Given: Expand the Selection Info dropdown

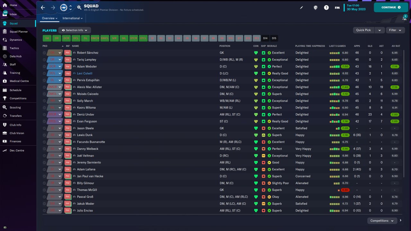Looking at the screenshot, I should pyautogui.click(x=74, y=30).
